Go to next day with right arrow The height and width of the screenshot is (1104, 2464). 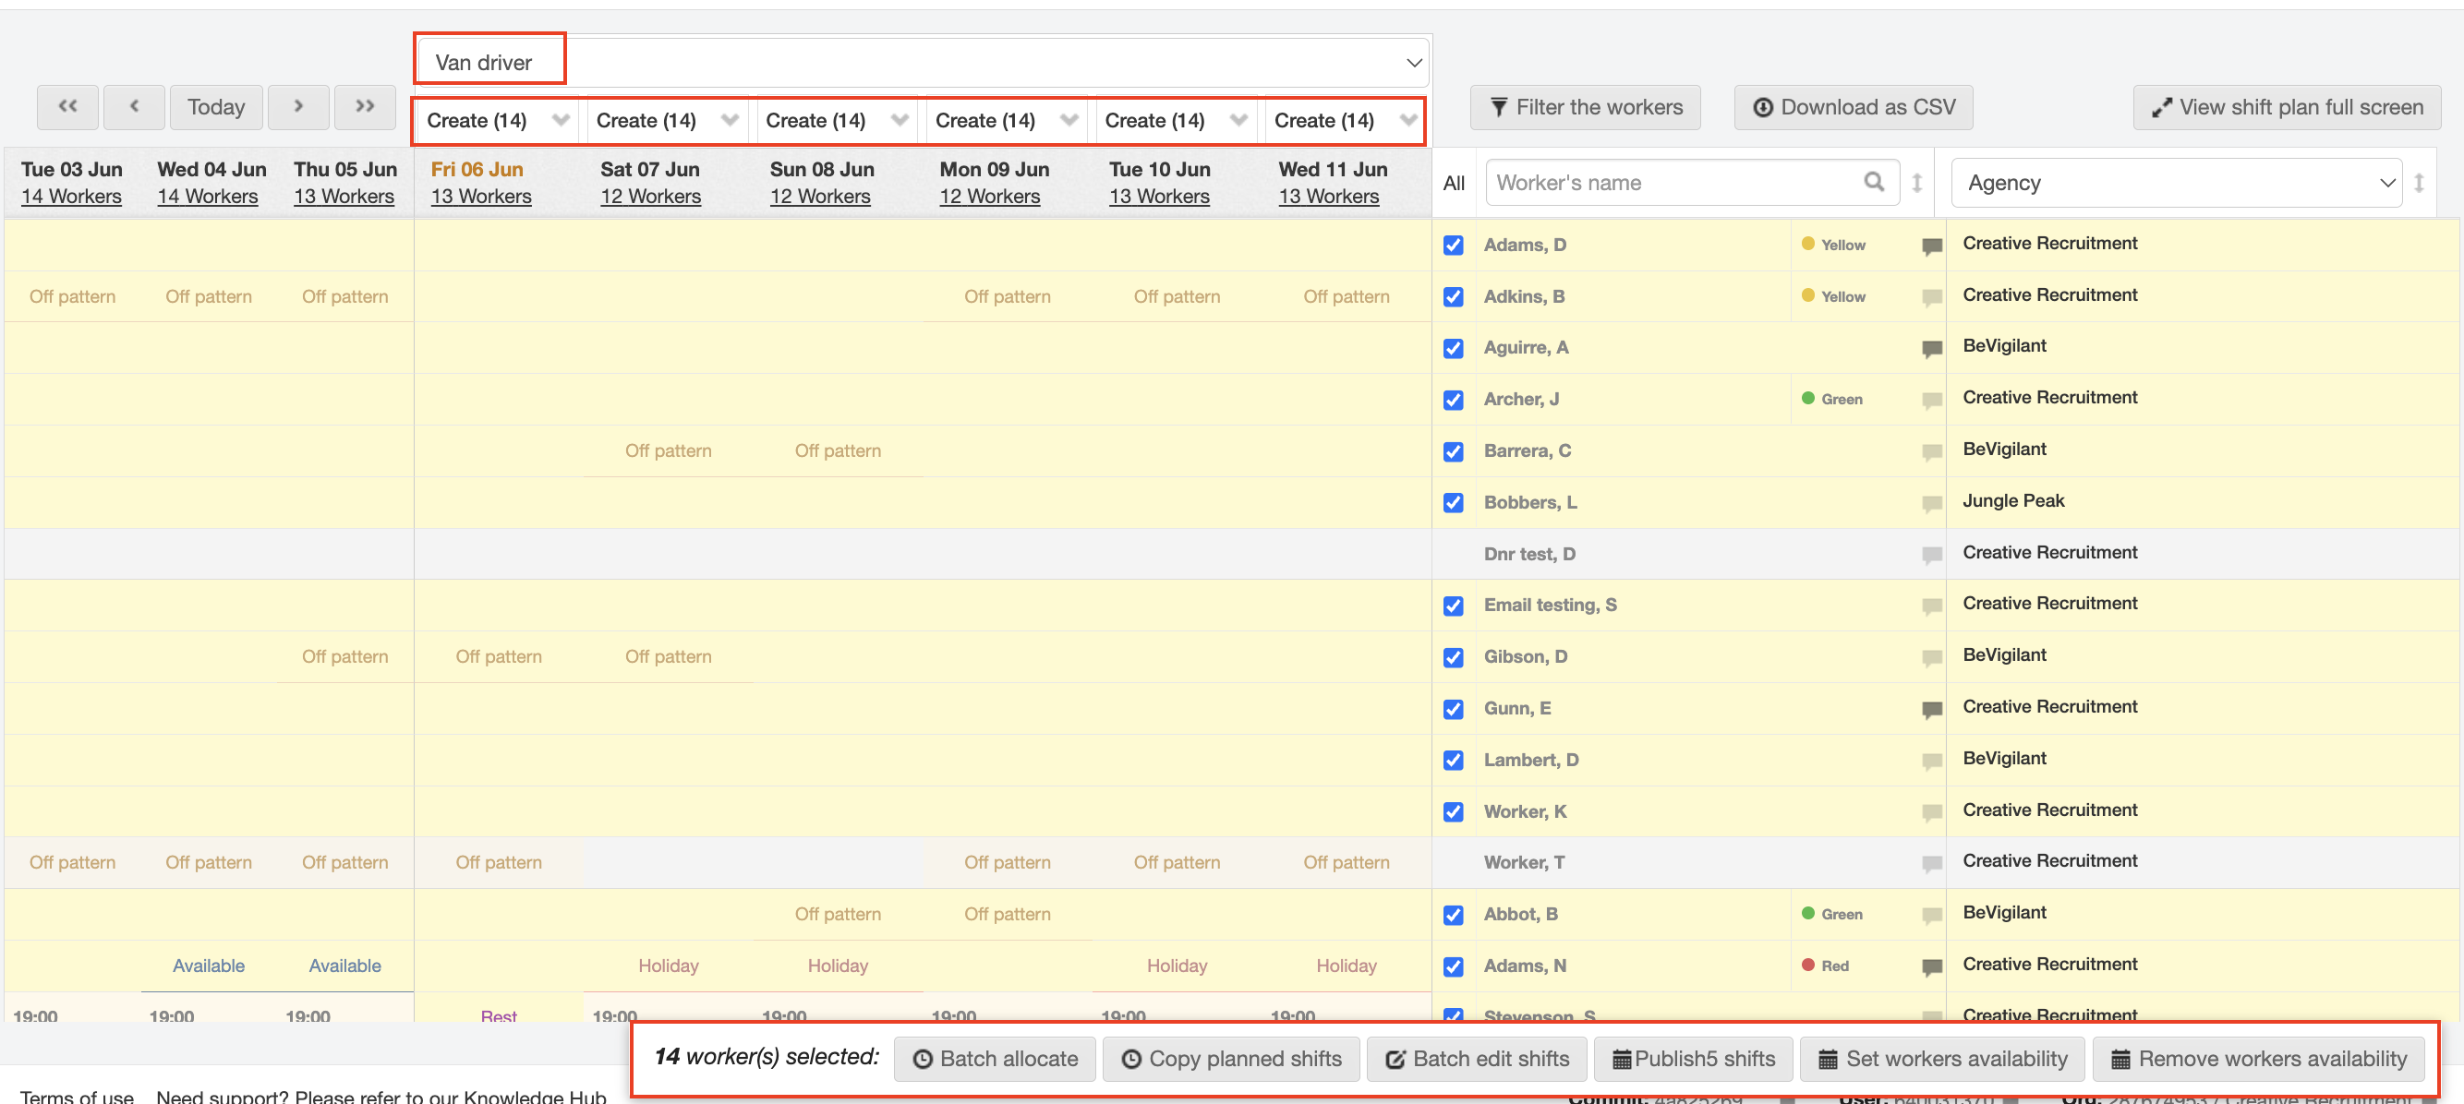click(x=298, y=106)
